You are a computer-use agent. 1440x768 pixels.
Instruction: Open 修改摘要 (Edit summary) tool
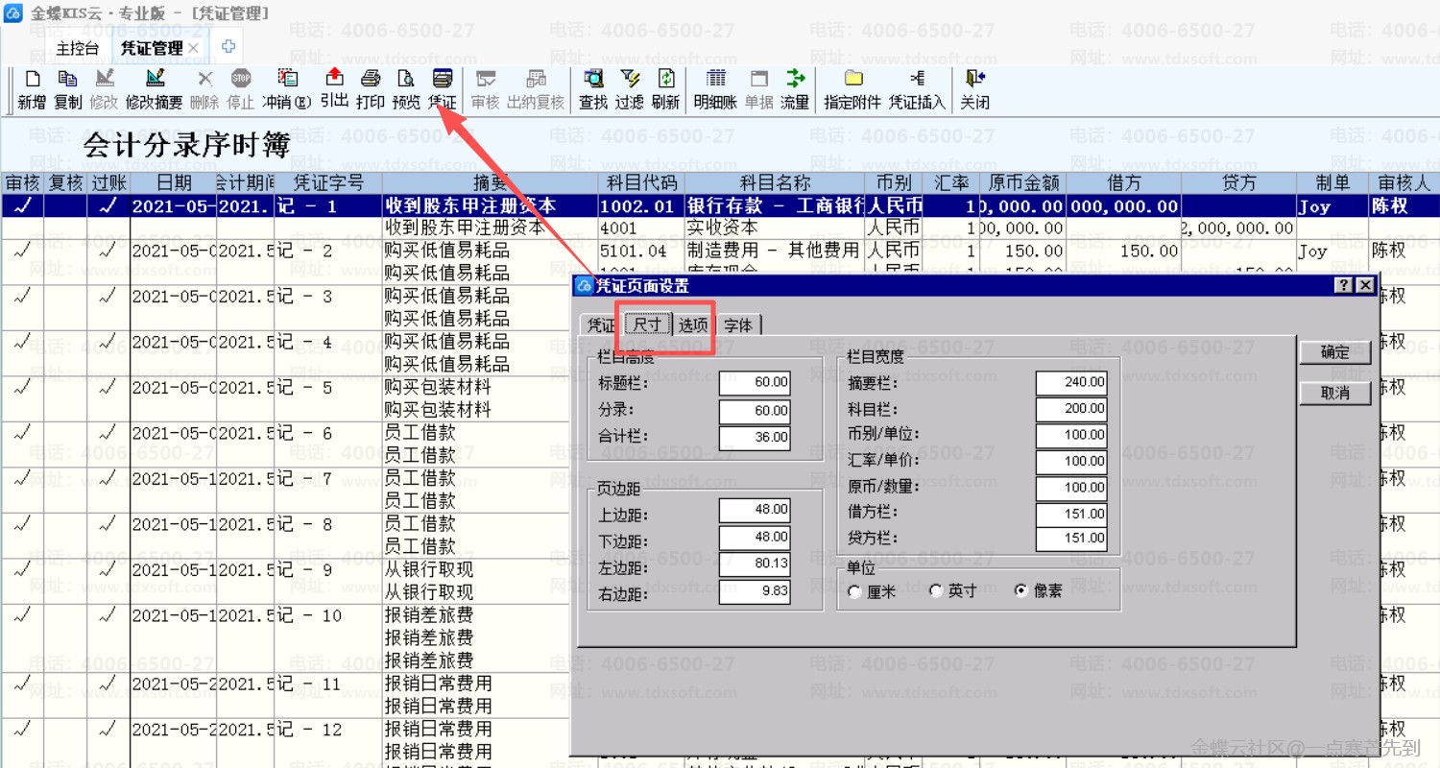point(154,81)
